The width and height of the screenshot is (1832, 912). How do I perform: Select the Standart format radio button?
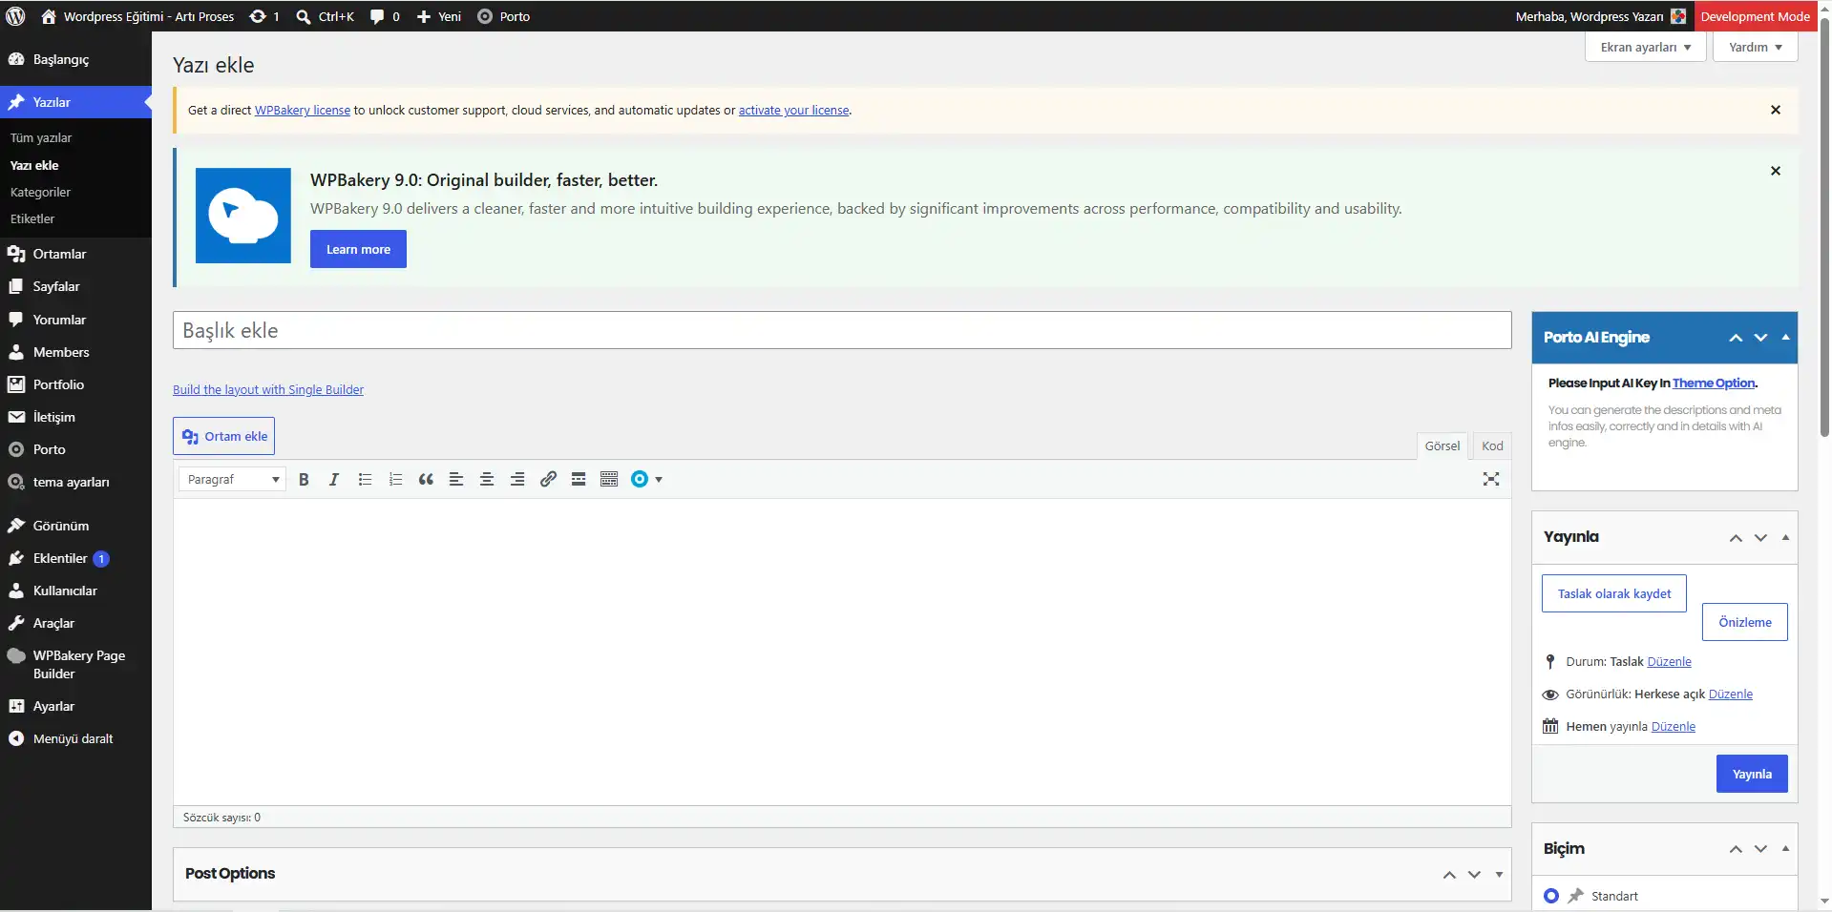(1551, 896)
